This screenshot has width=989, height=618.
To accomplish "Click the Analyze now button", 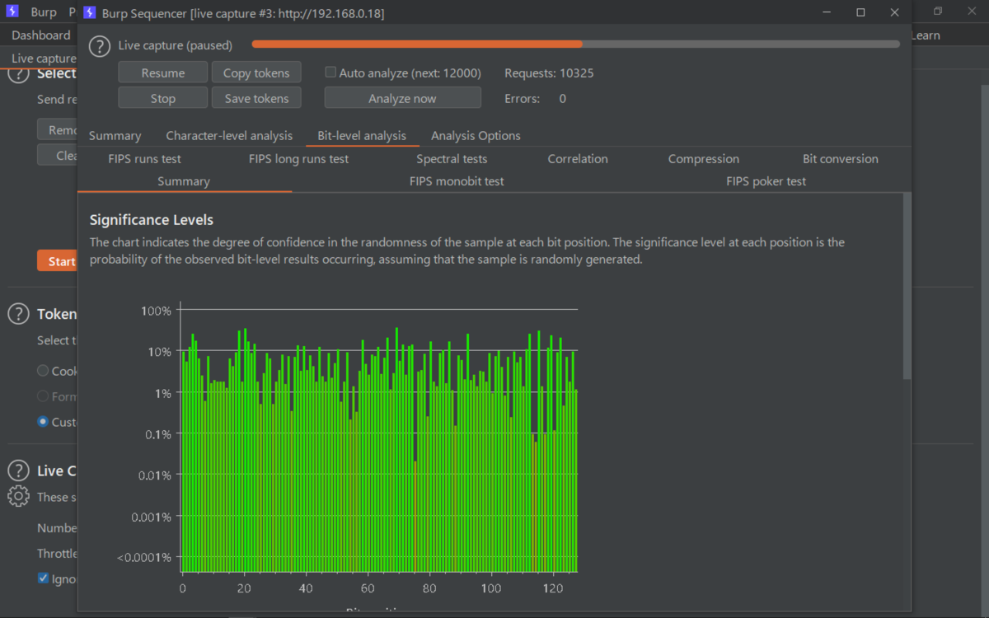I will coord(402,98).
